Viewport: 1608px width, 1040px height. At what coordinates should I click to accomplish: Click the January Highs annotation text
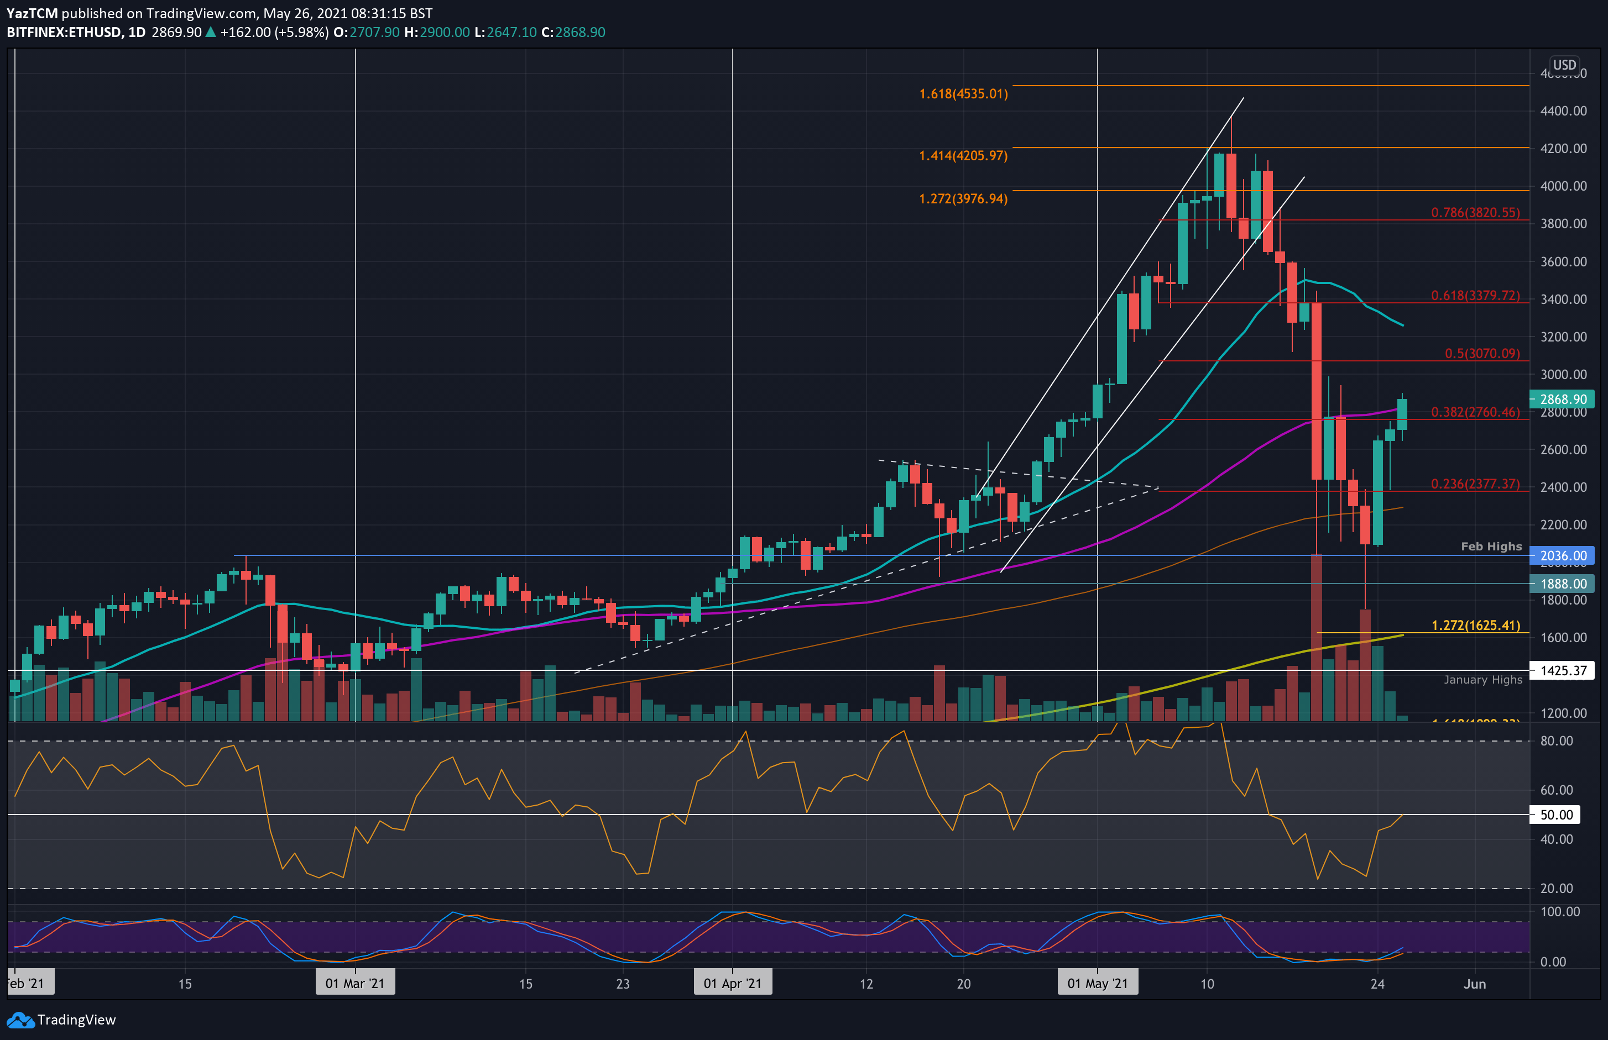[x=1483, y=679]
